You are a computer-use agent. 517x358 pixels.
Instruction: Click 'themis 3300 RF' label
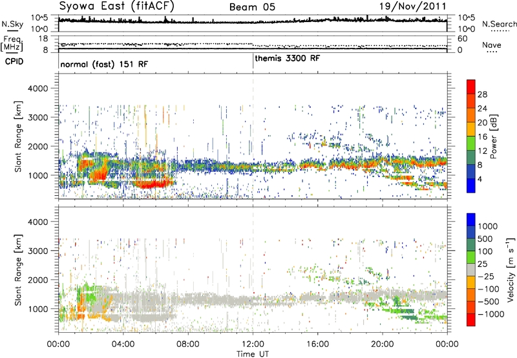(x=287, y=58)
